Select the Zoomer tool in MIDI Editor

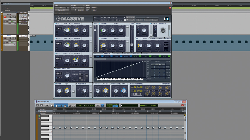point(52,105)
